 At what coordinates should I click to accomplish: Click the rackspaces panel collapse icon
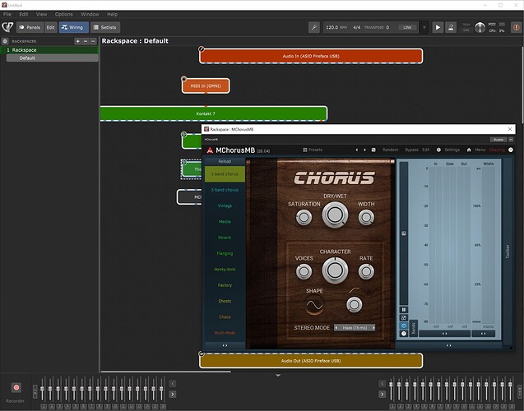tap(5, 41)
